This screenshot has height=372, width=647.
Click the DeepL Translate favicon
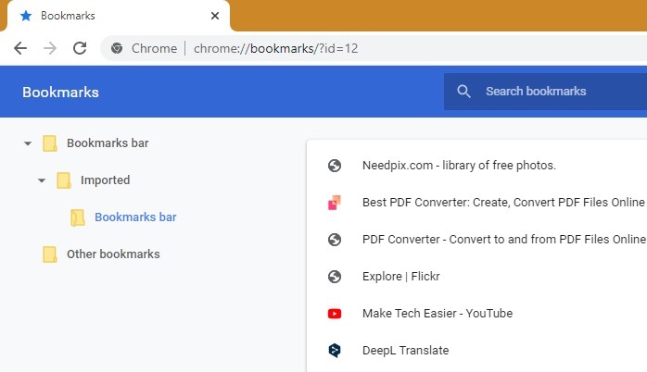(x=335, y=351)
